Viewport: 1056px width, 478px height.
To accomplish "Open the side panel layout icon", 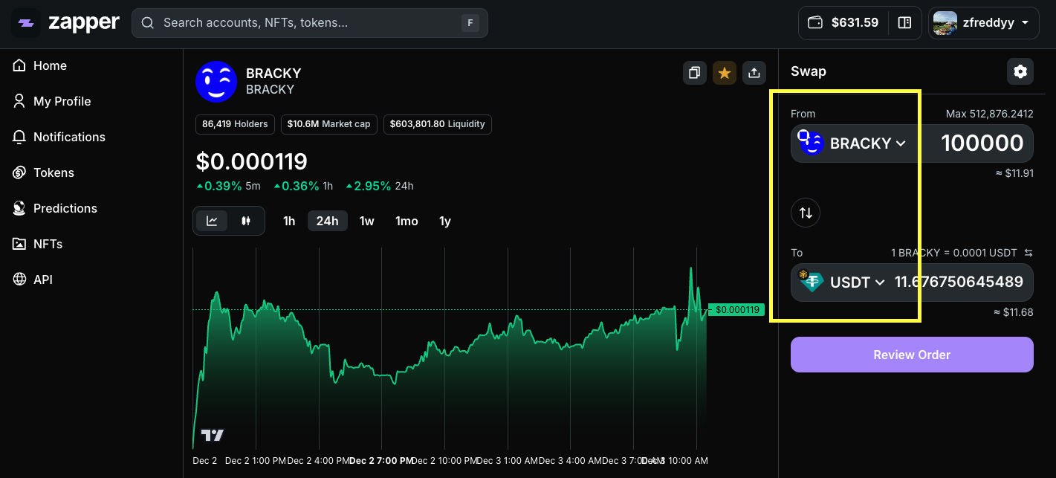I will click(x=904, y=23).
